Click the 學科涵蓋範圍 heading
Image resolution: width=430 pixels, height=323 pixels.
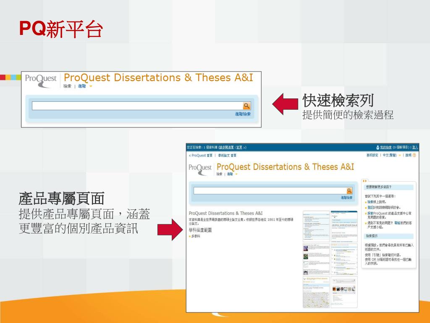pos(200,230)
